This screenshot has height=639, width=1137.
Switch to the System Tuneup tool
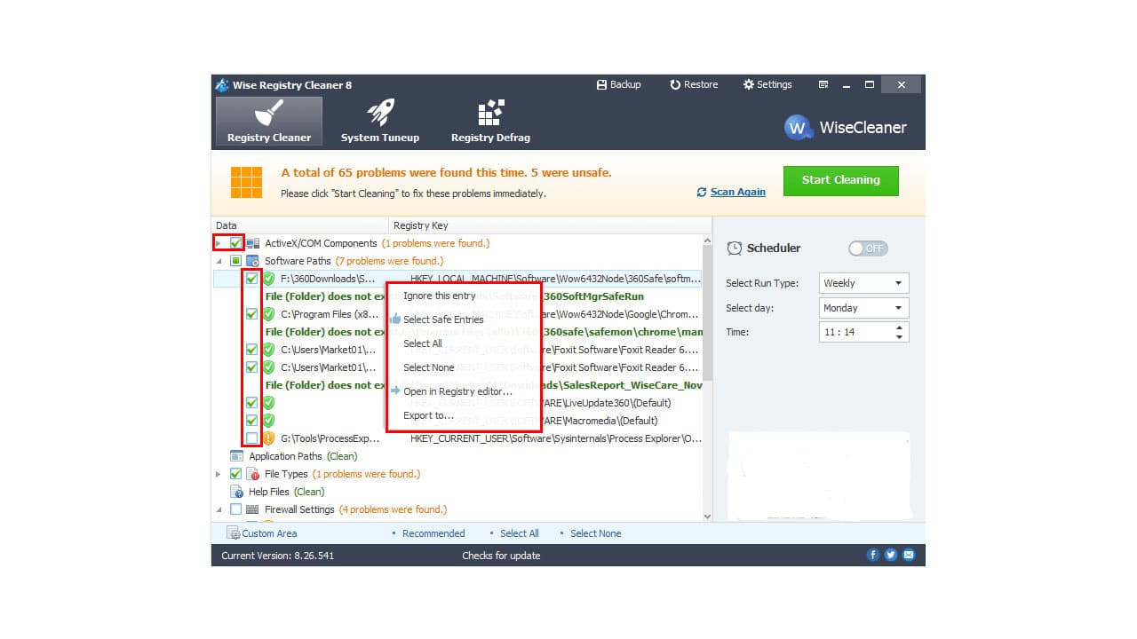pos(380,121)
